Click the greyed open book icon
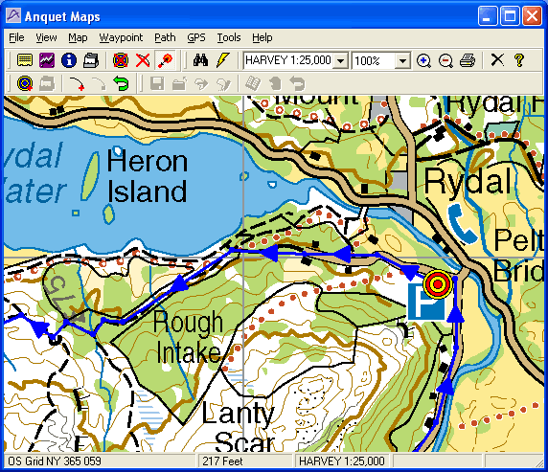 tap(252, 84)
